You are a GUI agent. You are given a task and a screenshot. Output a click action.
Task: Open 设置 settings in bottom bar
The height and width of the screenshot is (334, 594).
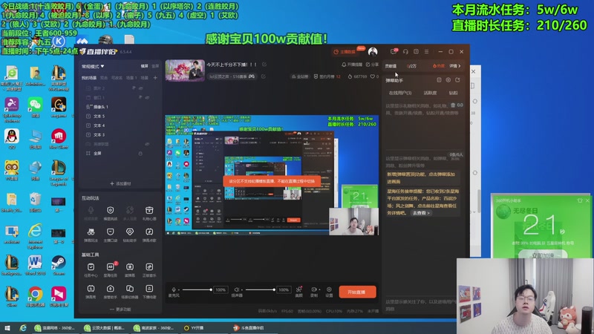point(329,291)
